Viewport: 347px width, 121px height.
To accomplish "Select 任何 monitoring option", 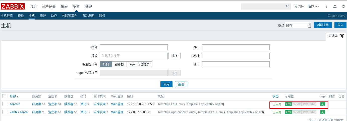I will [x=106, y=64].
